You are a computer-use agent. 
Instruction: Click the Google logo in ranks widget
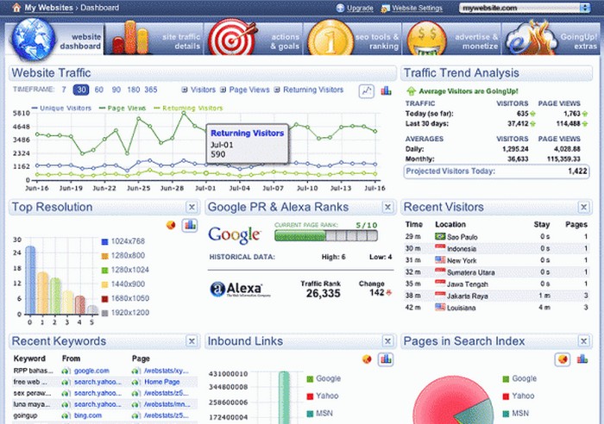tap(235, 234)
